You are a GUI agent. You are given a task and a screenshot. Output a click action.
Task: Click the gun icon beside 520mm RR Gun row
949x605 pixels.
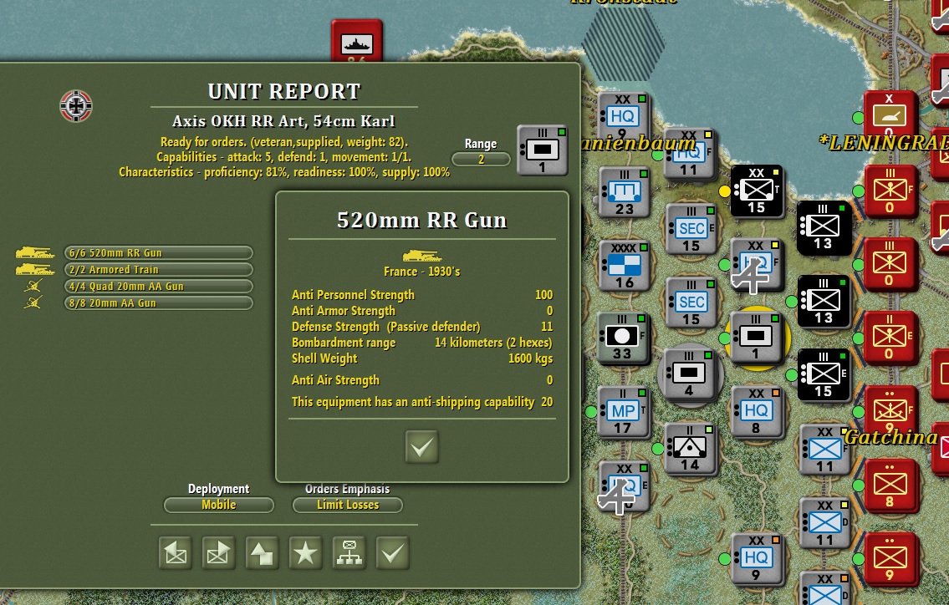click(x=34, y=253)
